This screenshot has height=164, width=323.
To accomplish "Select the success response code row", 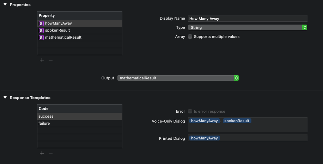I will tap(80, 116).
